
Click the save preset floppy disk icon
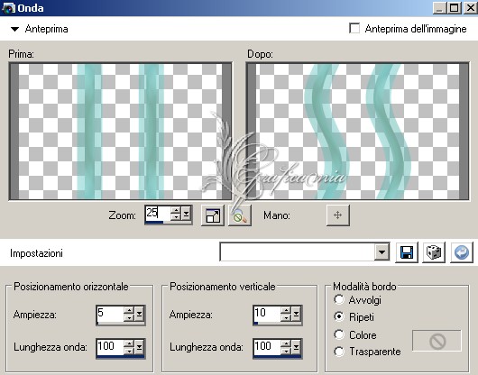407,252
